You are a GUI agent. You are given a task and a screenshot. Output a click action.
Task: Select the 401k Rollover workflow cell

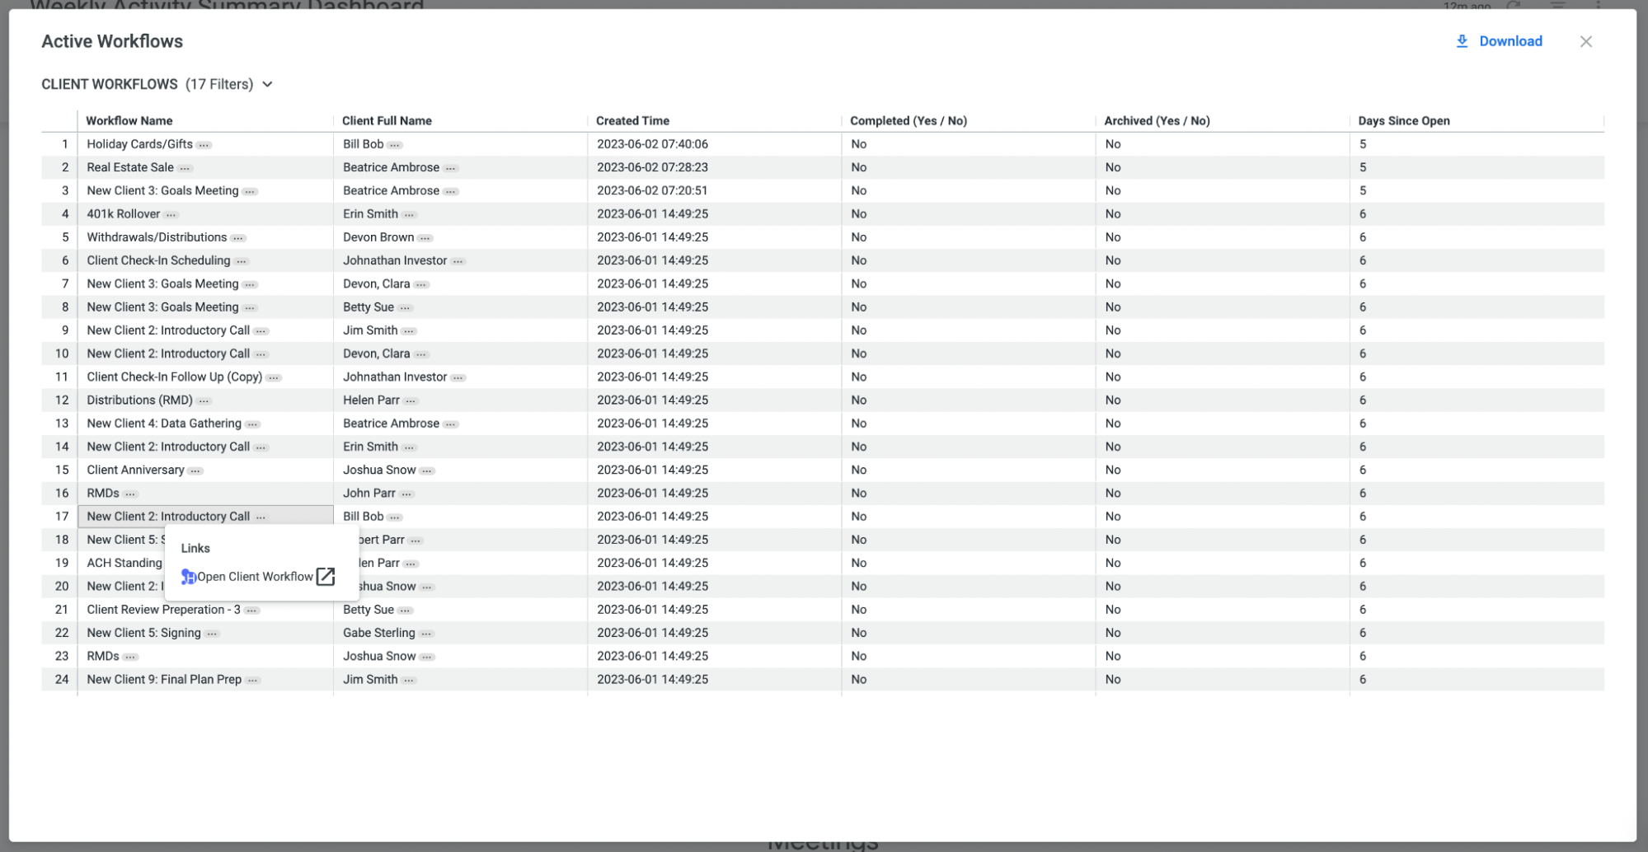205,213
